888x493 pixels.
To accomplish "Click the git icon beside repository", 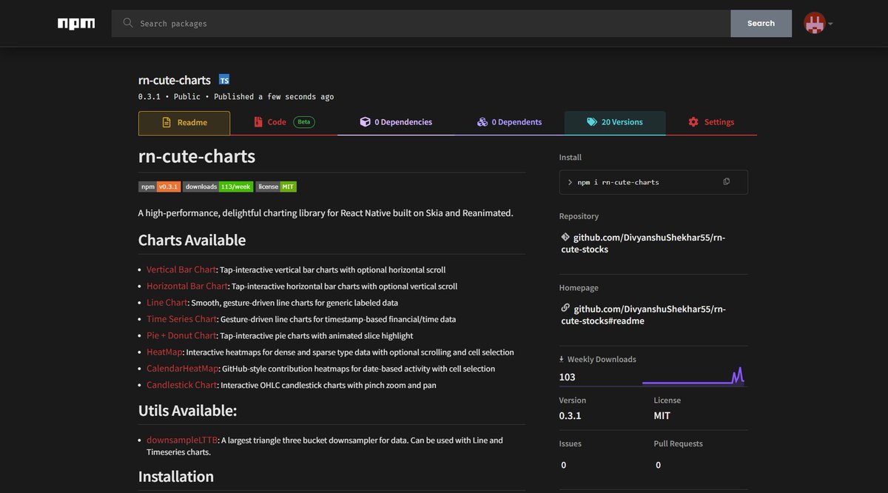I will point(565,237).
